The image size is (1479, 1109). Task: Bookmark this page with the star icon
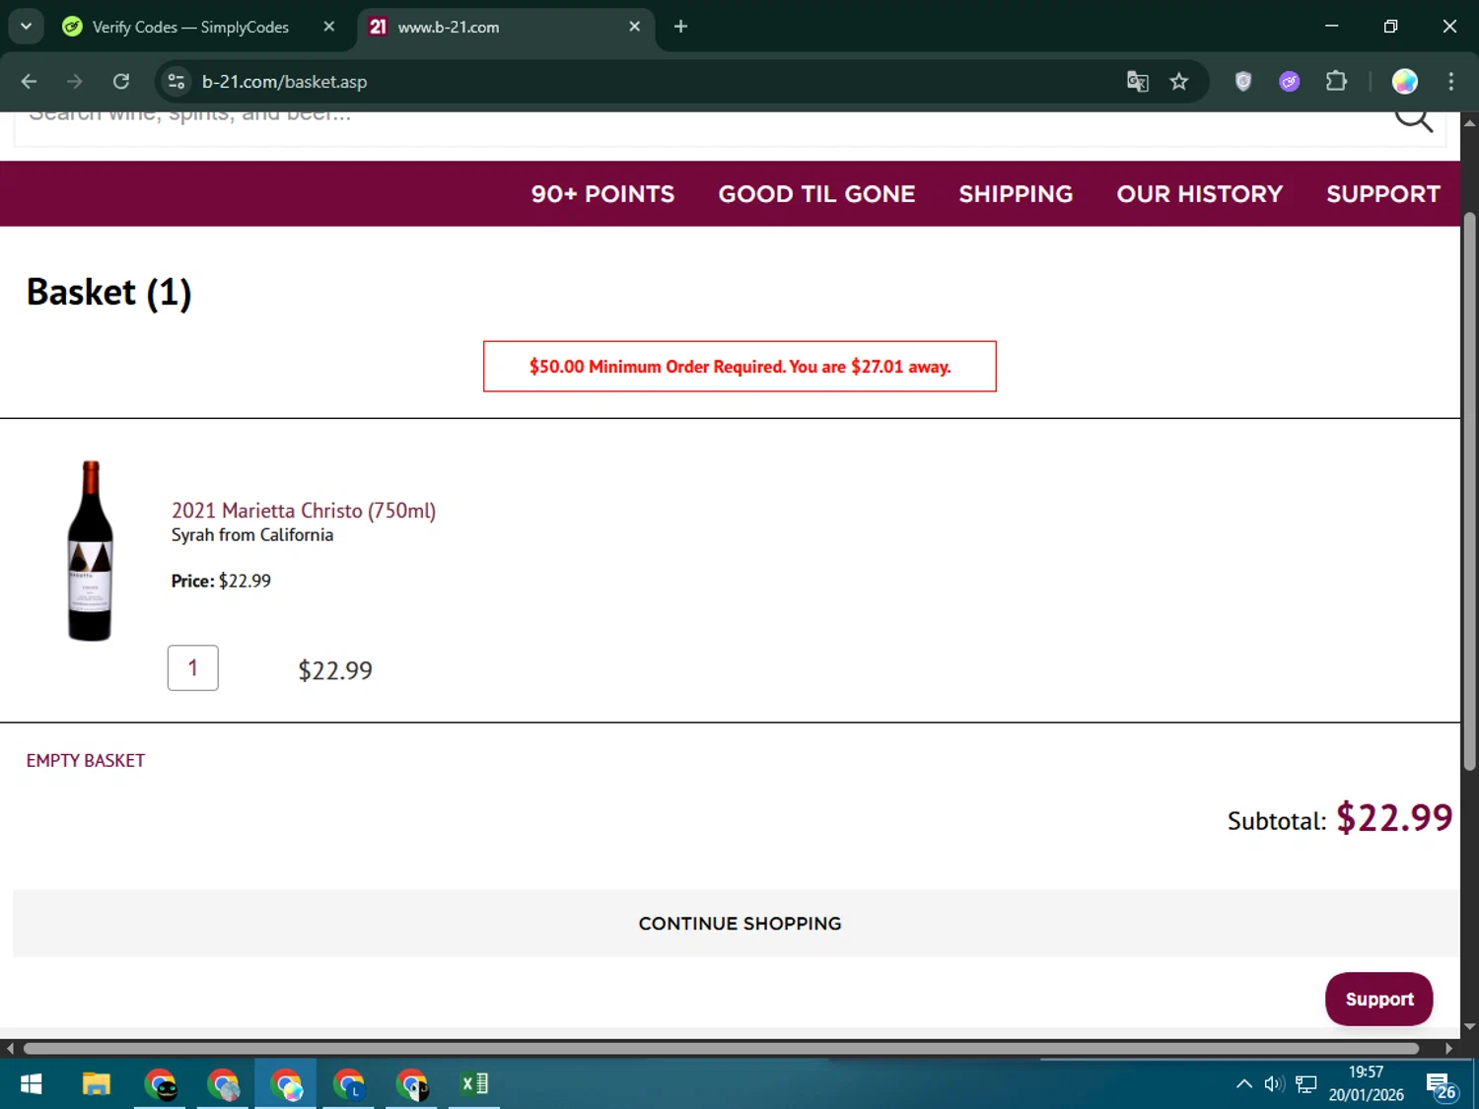[x=1179, y=82]
